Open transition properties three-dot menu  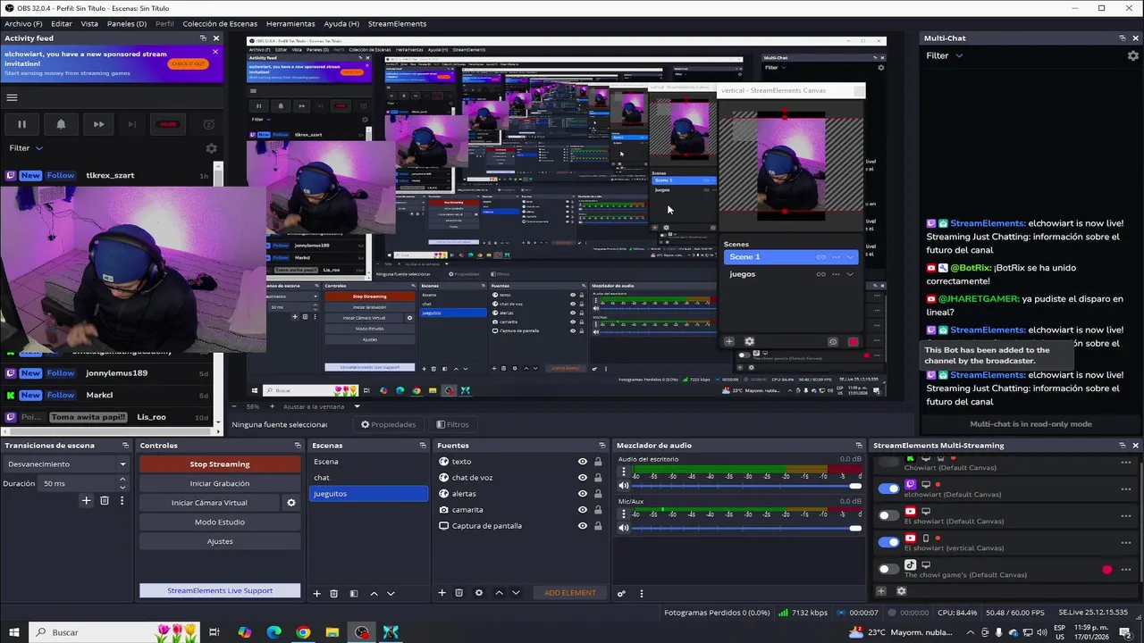pyautogui.click(x=122, y=501)
